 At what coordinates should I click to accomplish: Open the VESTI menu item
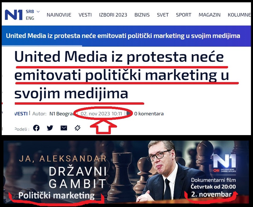pyautogui.click(x=85, y=15)
